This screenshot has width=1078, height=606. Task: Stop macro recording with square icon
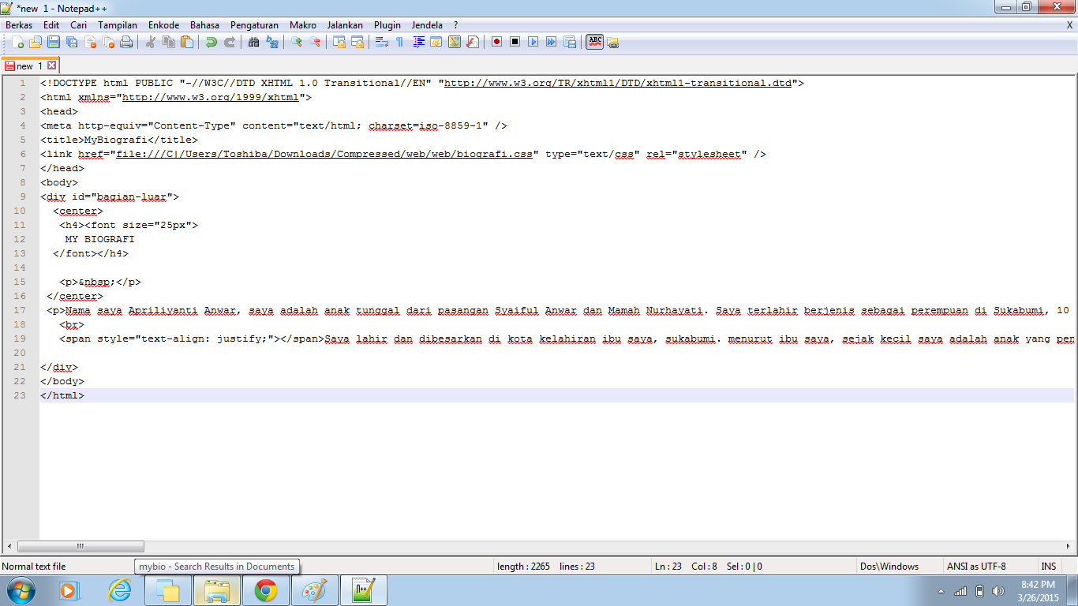[515, 42]
